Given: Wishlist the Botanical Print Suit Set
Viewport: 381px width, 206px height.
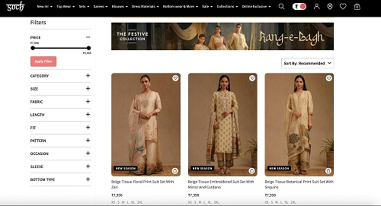Looking at the screenshot, I should 328,78.
